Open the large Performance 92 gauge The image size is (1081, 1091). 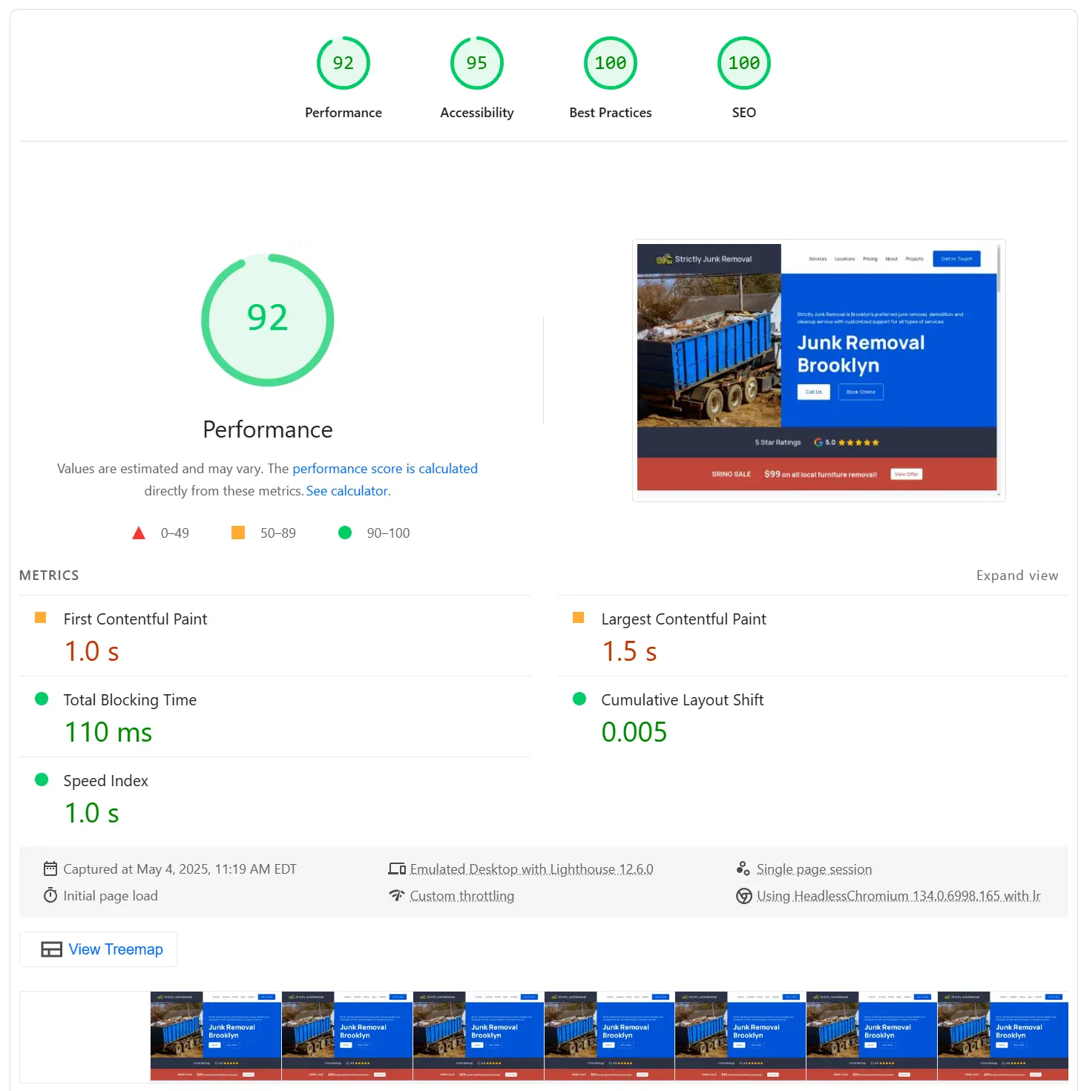tap(268, 320)
